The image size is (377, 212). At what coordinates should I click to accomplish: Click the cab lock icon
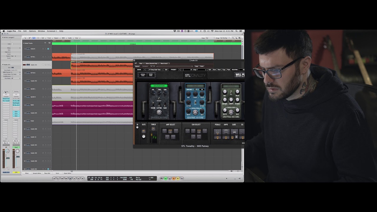(x=236, y=137)
